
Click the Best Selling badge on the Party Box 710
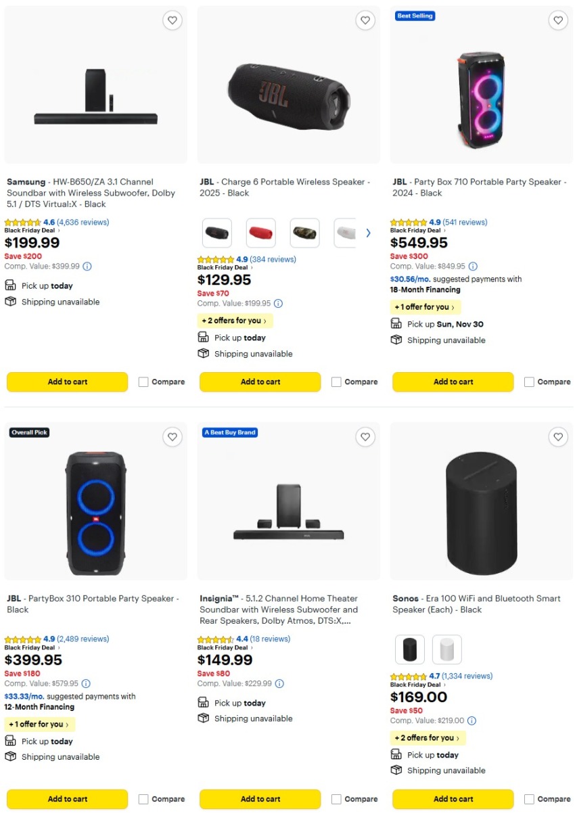coord(415,16)
